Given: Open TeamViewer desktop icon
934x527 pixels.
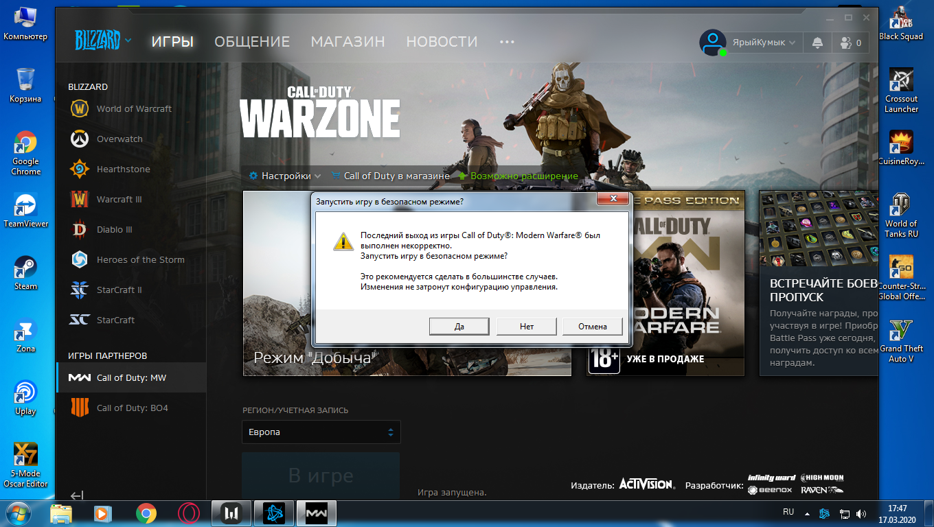Looking at the screenshot, I should click(25, 211).
